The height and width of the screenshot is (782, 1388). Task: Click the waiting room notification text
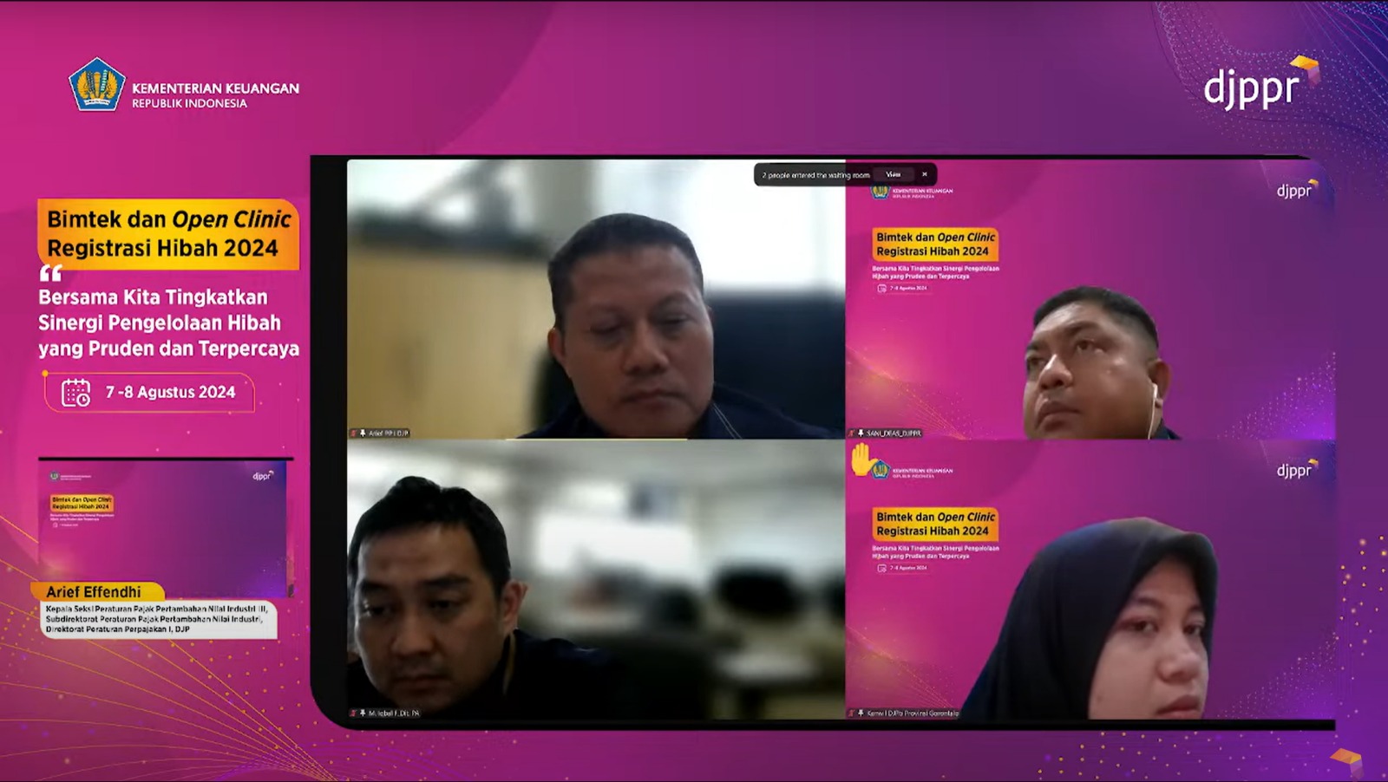(x=815, y=175)
